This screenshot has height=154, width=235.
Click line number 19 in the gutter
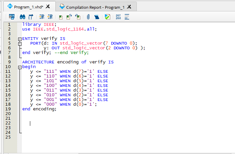[8, 109]
